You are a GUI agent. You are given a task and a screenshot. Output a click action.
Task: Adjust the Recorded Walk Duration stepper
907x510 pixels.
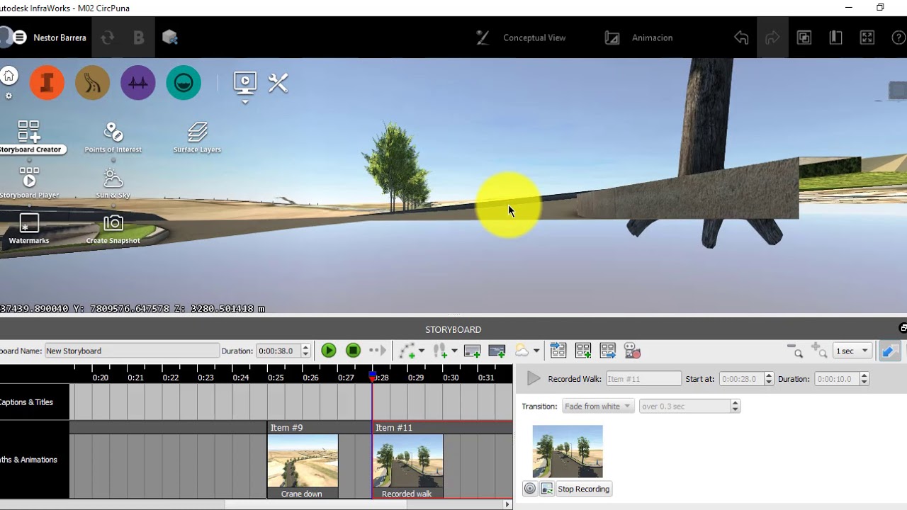point(864,379)
